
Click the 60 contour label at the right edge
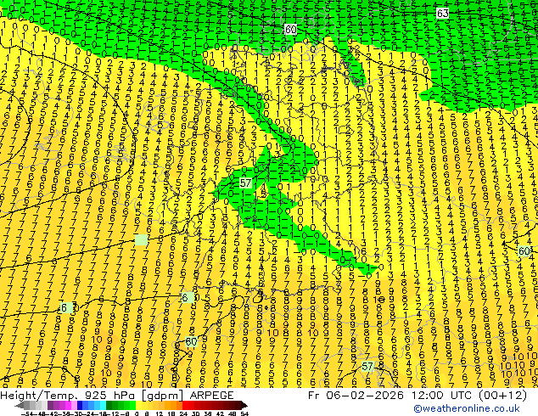tap(524, 251)
